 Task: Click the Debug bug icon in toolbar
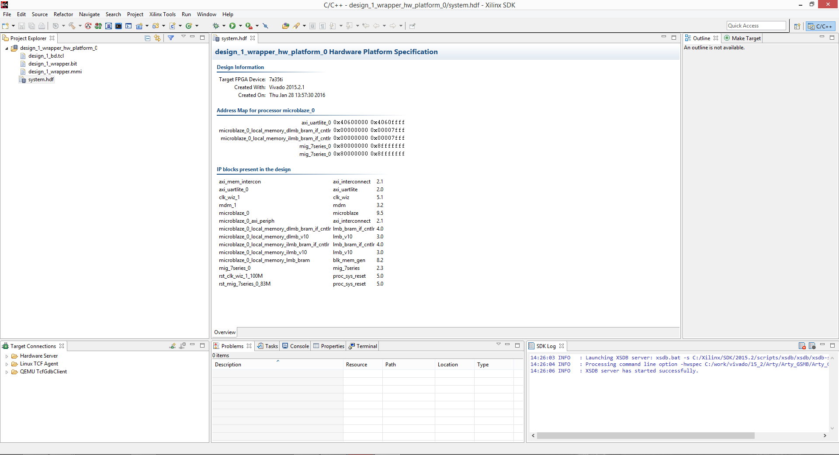pos(216,26)
